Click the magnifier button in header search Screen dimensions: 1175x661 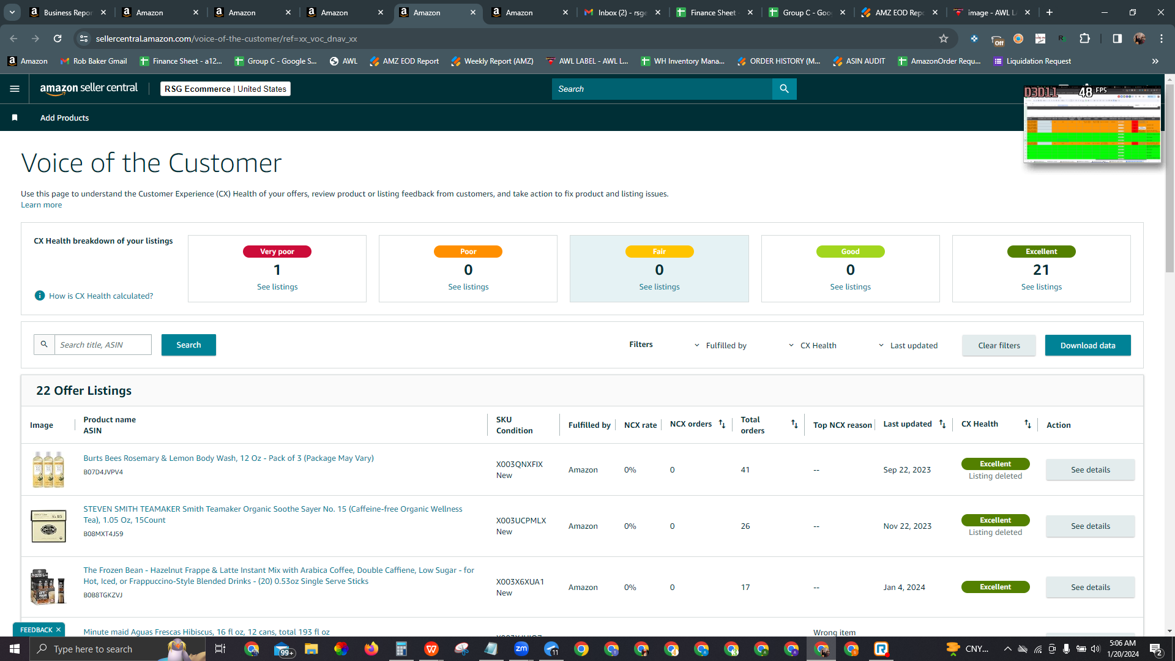point(784,89)
